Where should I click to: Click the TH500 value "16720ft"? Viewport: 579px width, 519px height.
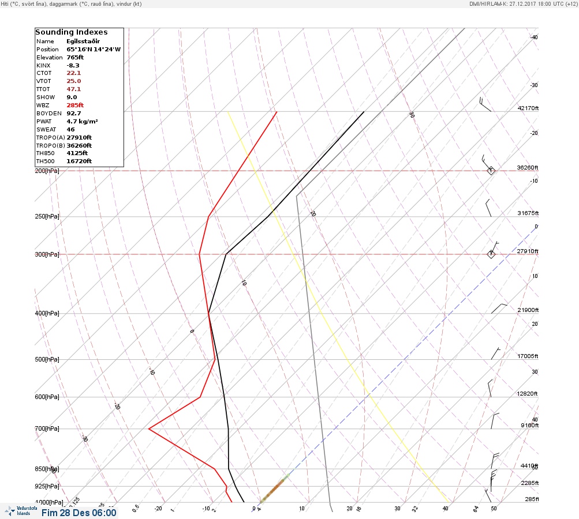coord(79,161)
